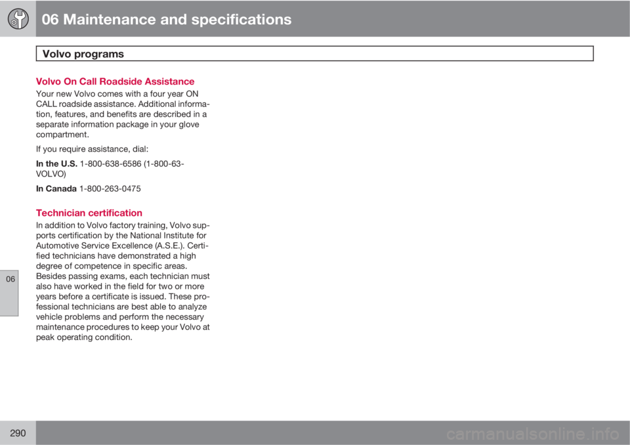This screenshot has width=630, height=445.
Task: Click the chapter 06 side tab
Action: click(x=9, y=293)
